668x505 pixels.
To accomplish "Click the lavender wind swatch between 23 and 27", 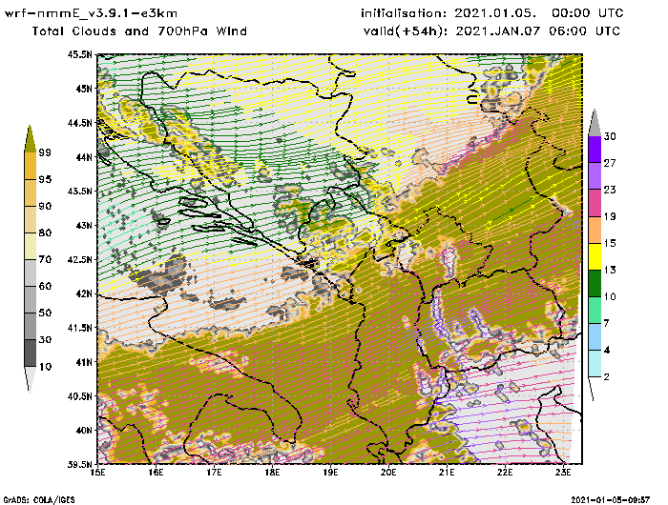I will (595, 175).
